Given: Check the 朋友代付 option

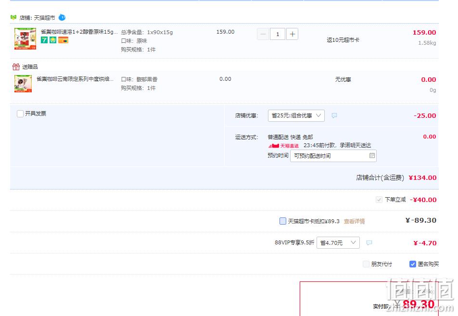Looking at the screenshot, I should tap(366, 264).
